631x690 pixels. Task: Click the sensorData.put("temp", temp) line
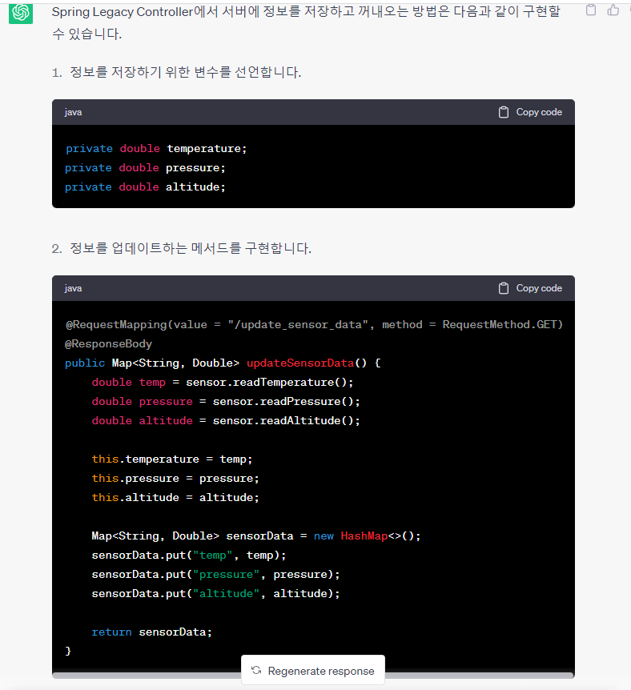click(189, 556)
